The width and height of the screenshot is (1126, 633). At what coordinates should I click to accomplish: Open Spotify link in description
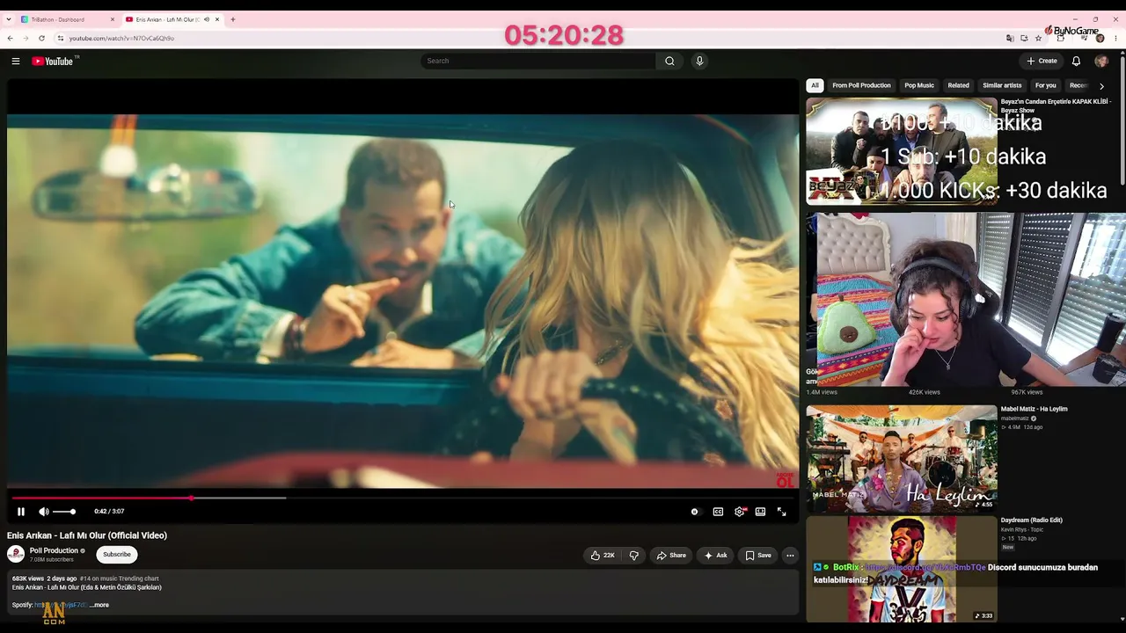(x=60, y=605)
